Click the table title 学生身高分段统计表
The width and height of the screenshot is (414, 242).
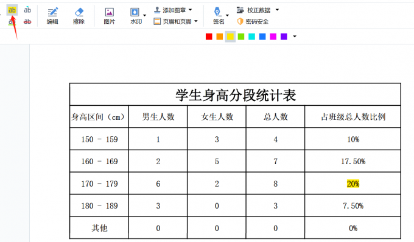click(236, 95)
